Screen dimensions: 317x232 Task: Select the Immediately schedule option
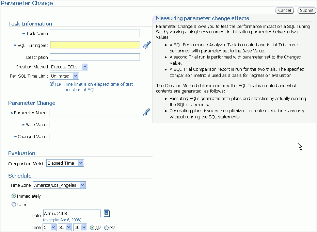tap(13, 196)
